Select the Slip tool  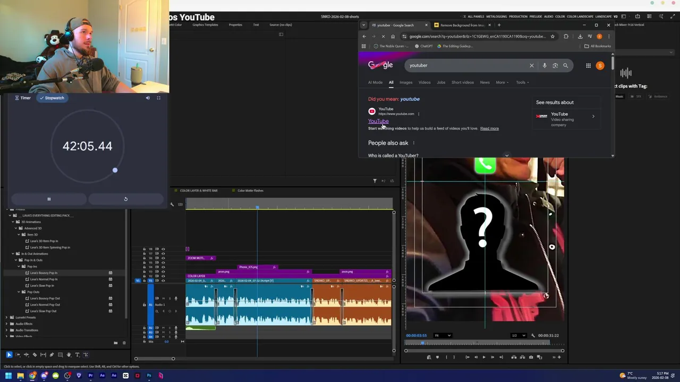[43, 354]
